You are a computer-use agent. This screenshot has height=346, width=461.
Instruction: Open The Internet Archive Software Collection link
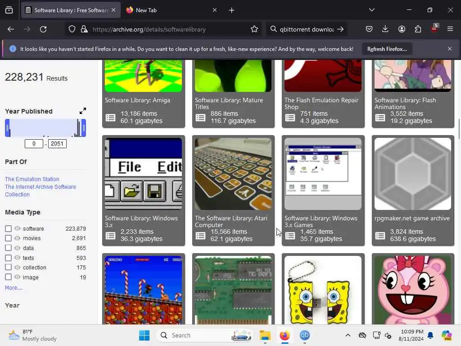pyautogui.click(x=40, y=191)
